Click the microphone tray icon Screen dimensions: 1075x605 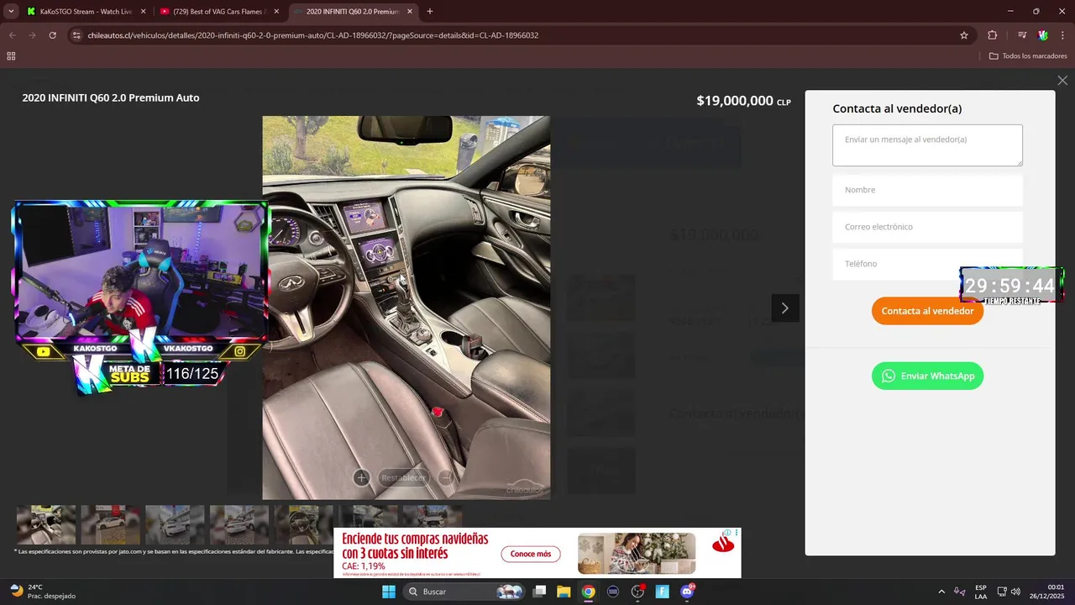tap(959, 592)
